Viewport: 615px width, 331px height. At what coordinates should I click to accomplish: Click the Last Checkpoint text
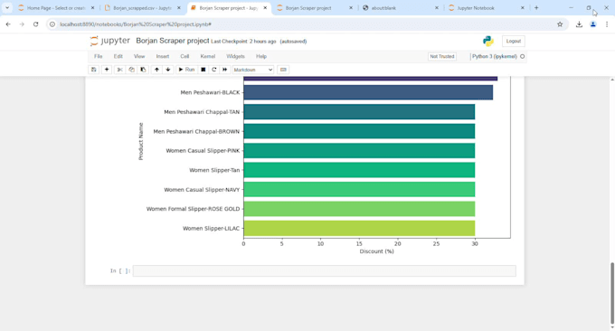click(243, 42)
